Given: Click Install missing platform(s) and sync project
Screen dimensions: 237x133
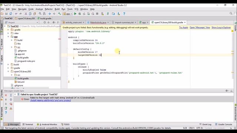Looking at the screenshot, I should (x=50, y=100).
